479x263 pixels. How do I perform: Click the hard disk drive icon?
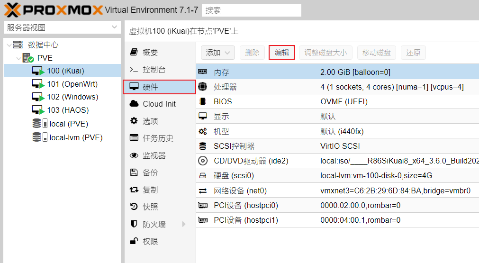coord(202,176)
